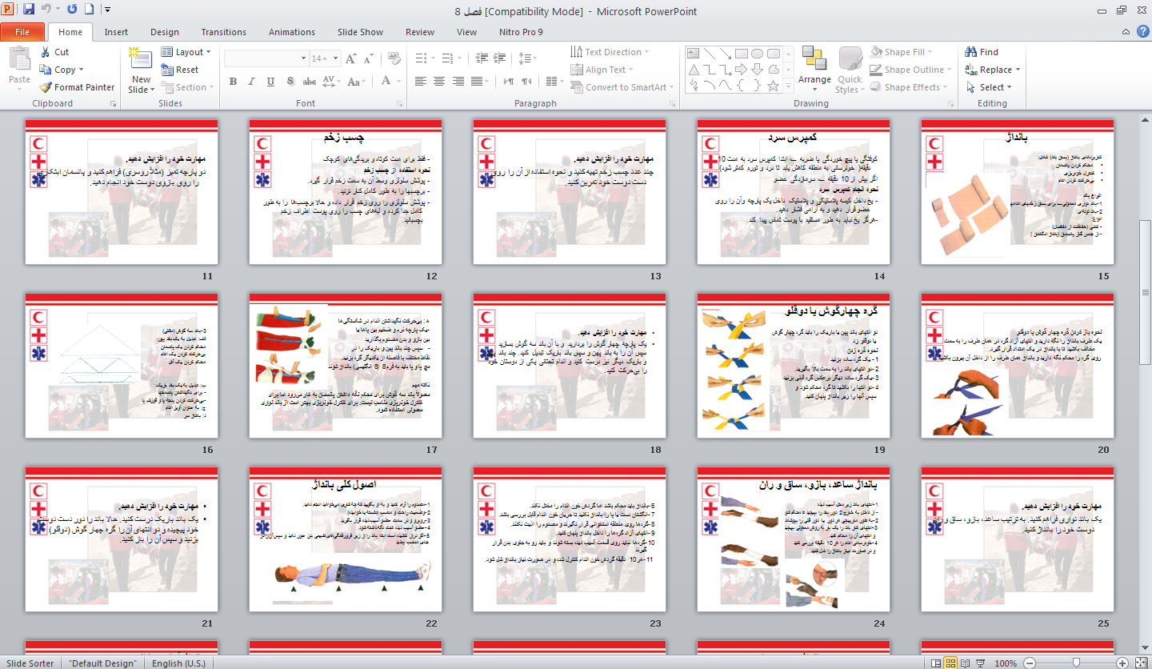
Task: Open the File tab
Action: pos(22,32)
